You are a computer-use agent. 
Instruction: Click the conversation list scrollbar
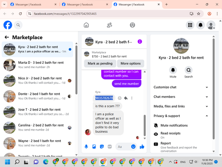tap(76, 70)
